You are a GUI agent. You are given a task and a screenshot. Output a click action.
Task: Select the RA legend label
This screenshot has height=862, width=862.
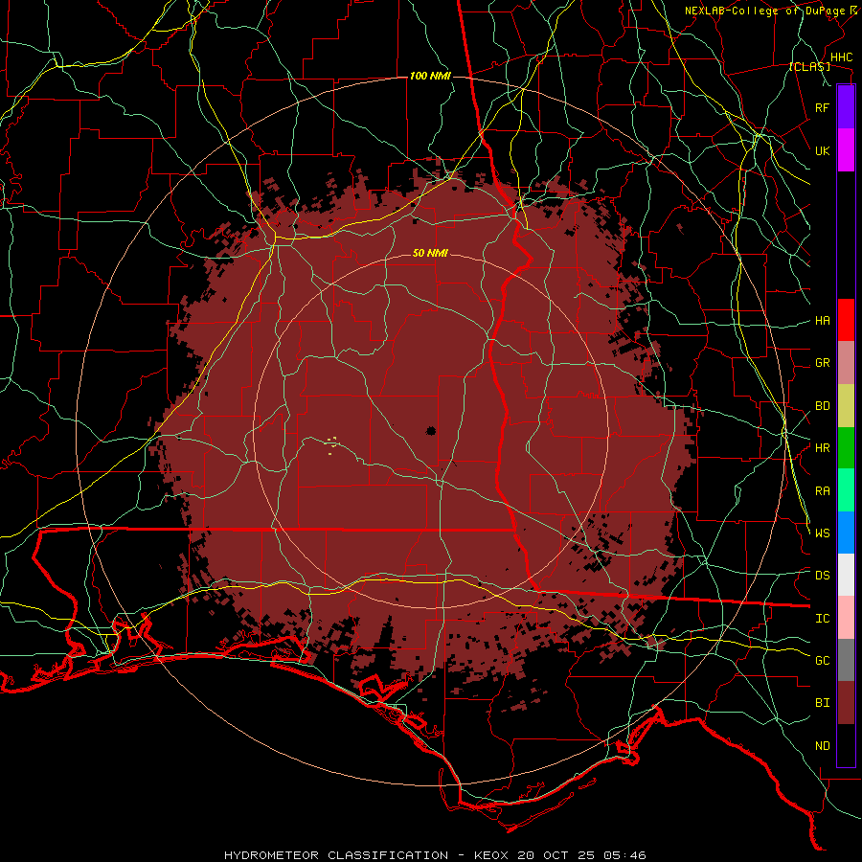pyautogui.click(x=823, y=491)
